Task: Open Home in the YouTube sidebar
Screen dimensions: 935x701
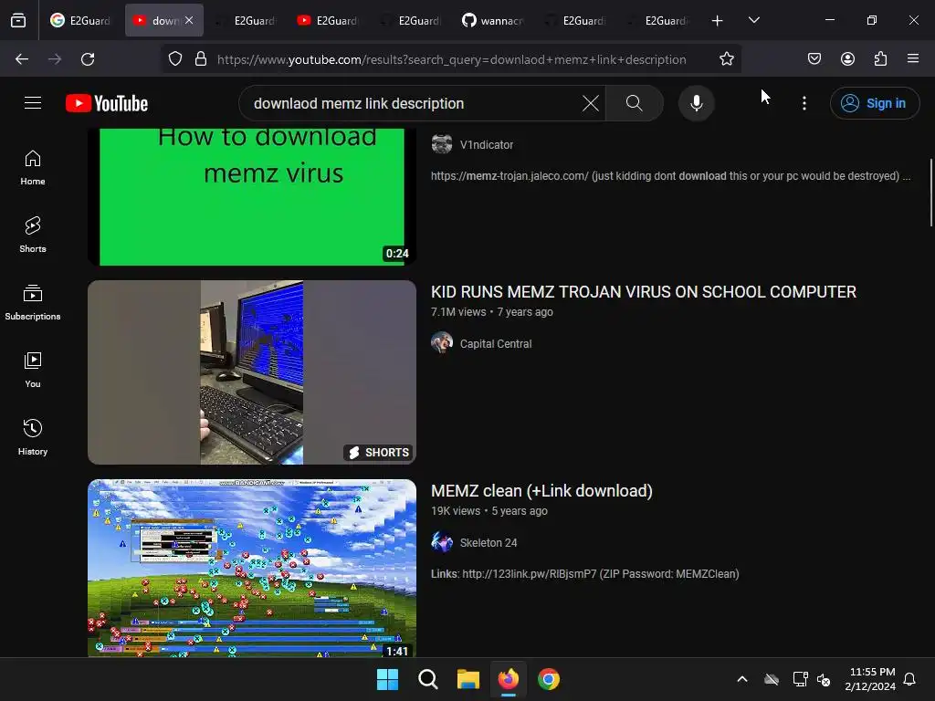Action: click(x=33, y=168)
